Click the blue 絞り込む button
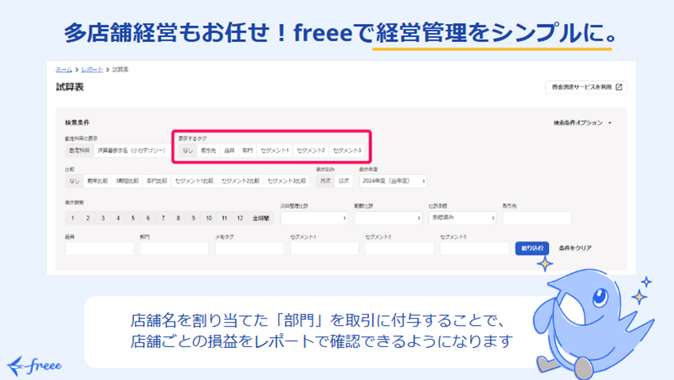 pos(532,248)
